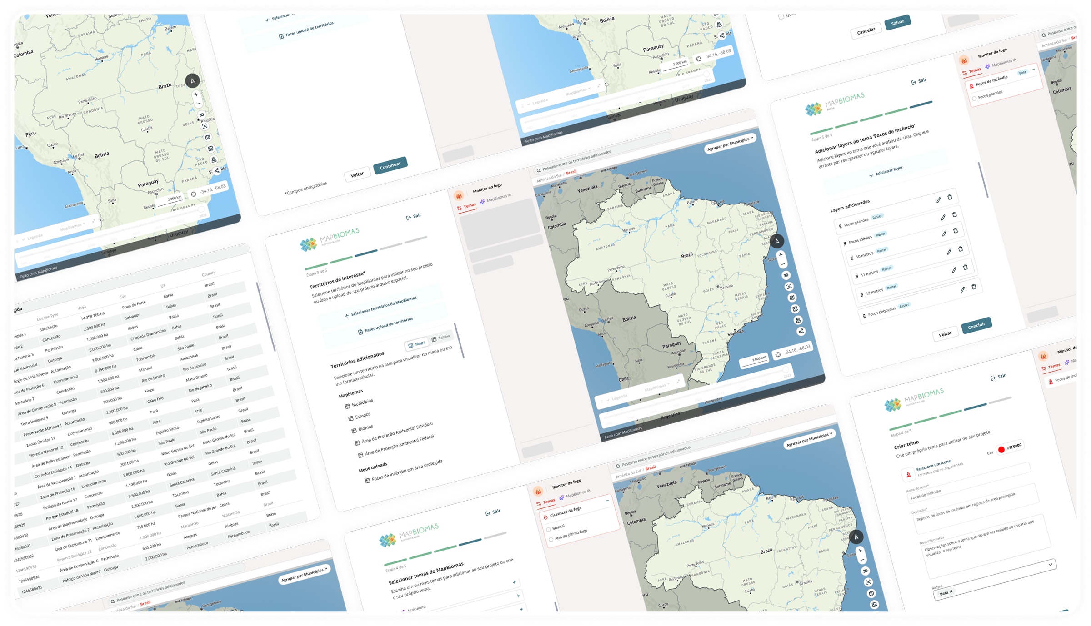Screen dimensions: 1091x626
Task: Delete the 10 metros layer
Action: tap(956, 231)
